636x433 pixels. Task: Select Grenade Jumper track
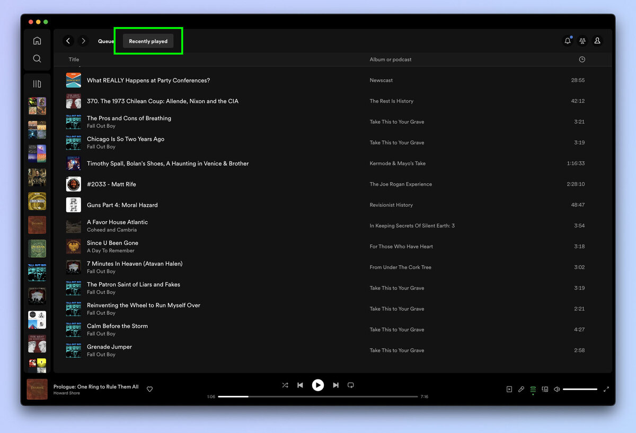(109, 347)
